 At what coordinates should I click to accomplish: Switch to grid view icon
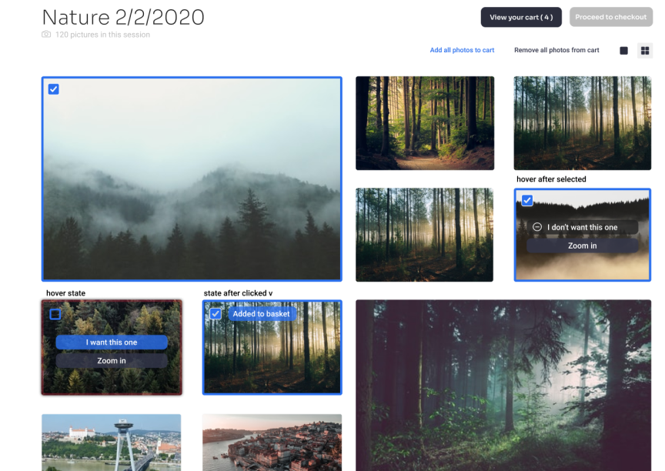pyautogui.click(x=645, y=51)
